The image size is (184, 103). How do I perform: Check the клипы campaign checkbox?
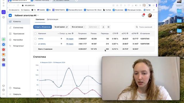[x=35, y=39]
